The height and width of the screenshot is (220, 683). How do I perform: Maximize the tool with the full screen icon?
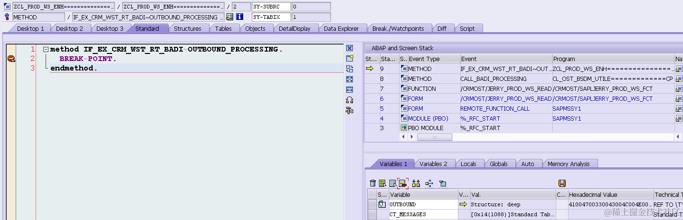pyautogui.click(x=350, y=79)
